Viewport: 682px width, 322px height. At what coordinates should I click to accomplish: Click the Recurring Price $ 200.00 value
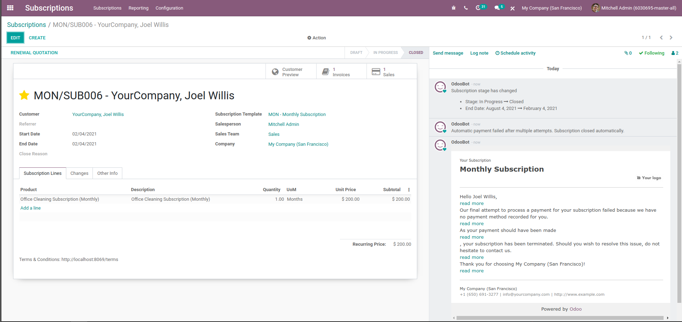tap(402, 244)
